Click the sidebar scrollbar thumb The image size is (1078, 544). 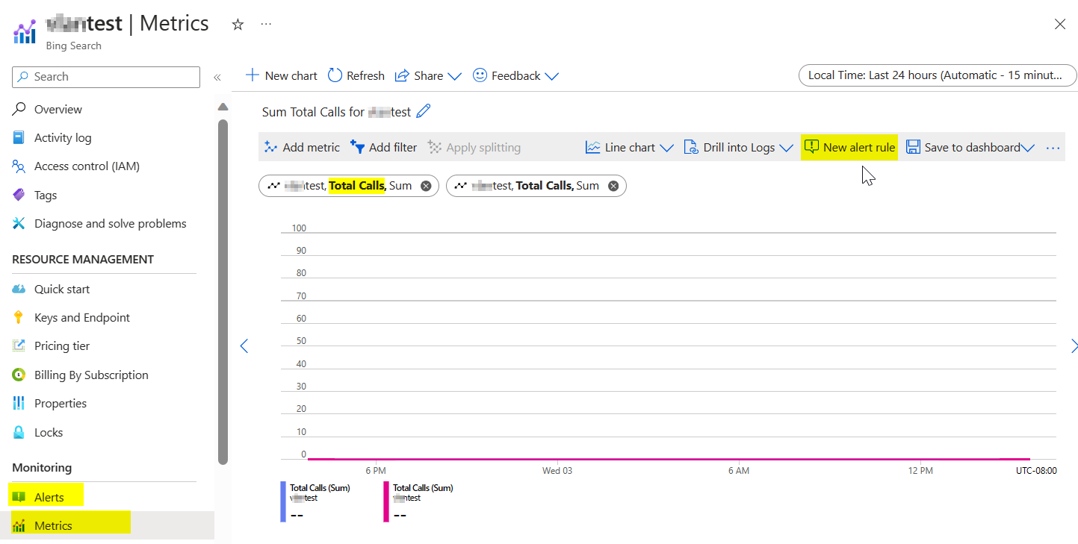(223, 291)
